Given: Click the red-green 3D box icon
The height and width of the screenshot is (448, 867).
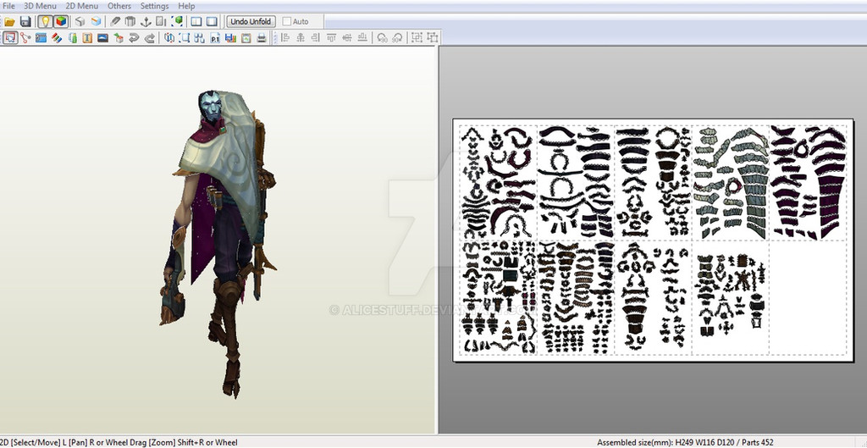Looking at the screenshot, I should (119, 37).
